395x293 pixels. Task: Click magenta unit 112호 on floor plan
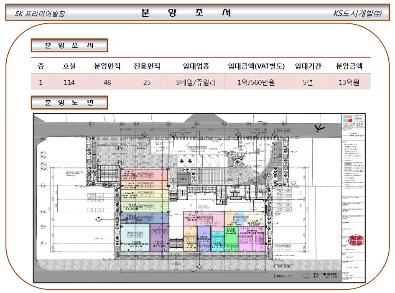coord(245,239)
